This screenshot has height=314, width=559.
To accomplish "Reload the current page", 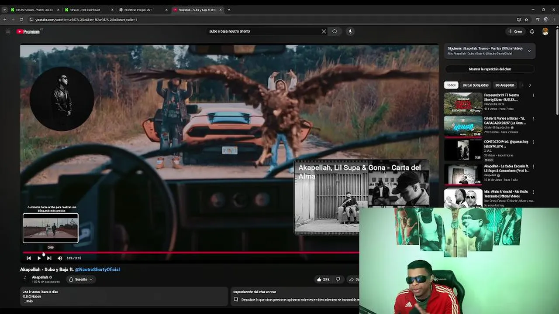I will coord(22,20).
